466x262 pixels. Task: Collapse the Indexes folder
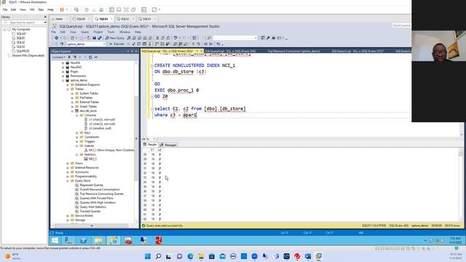77,146
